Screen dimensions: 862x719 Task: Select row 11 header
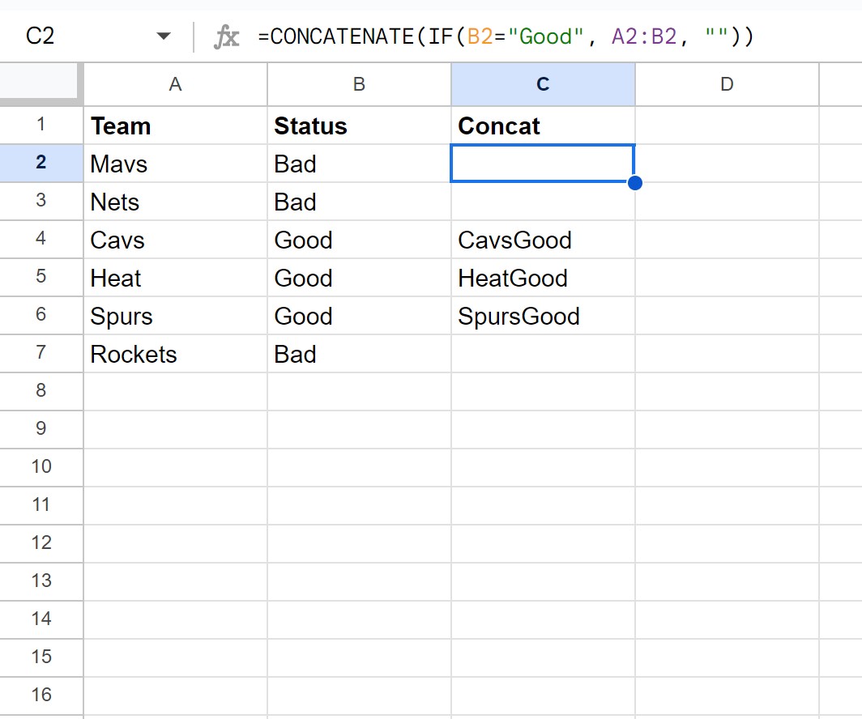[41, 504]
